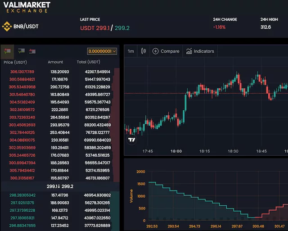Click the 292.53 depth chart price label
The width and height of the screenshot is (288, 231).
(x=152, y=226)
